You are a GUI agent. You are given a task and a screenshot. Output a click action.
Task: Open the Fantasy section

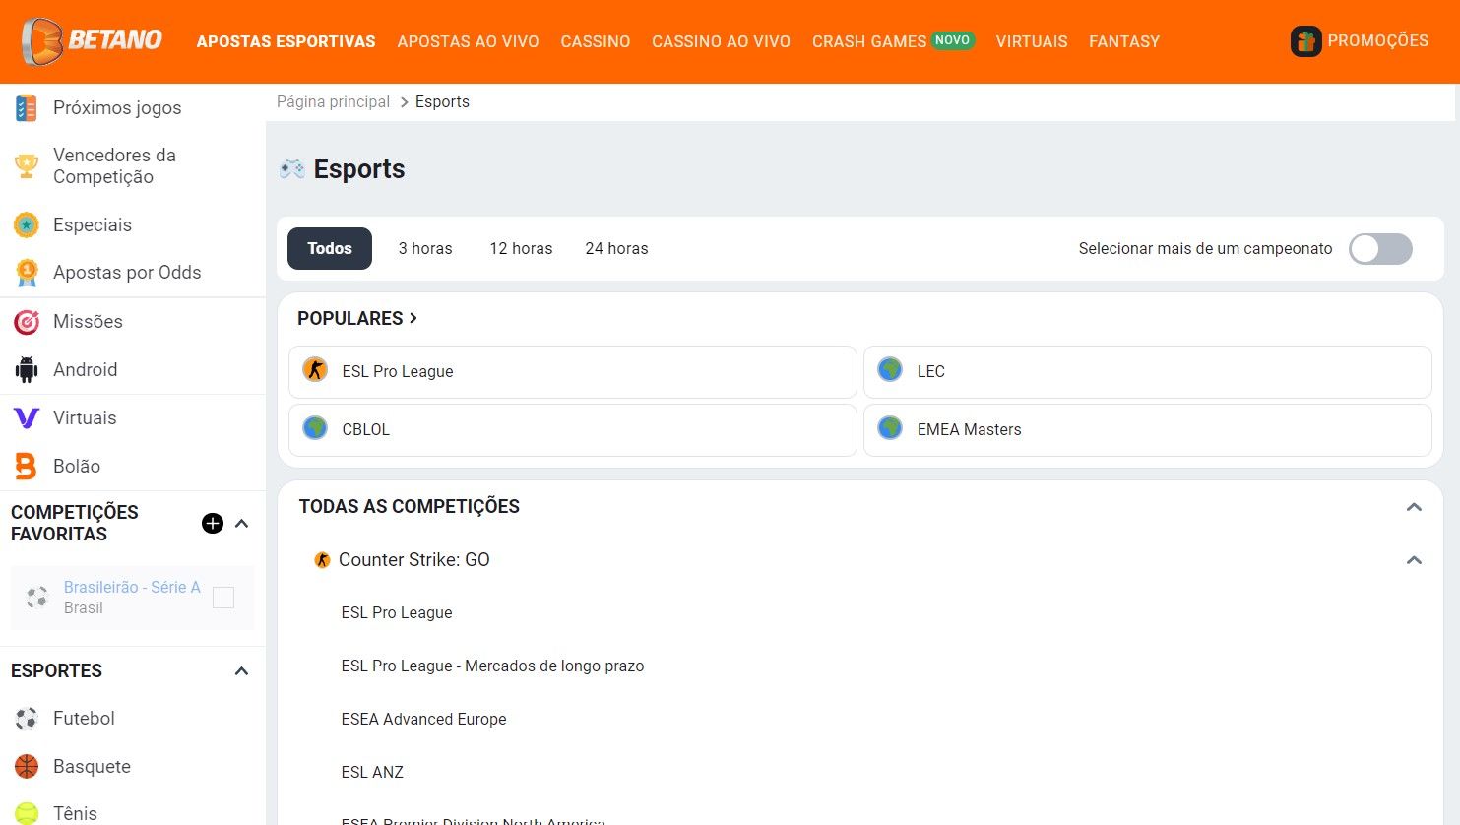1124,41
